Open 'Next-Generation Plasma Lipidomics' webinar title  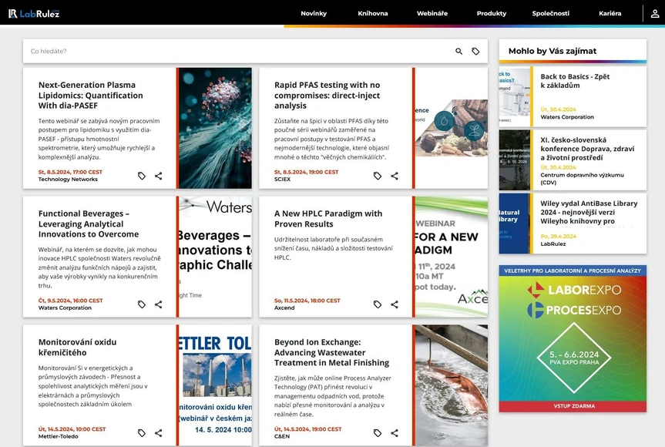[91, 96]
